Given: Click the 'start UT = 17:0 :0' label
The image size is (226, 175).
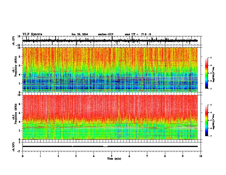Looking at the screenshot, I should (138, 34).
